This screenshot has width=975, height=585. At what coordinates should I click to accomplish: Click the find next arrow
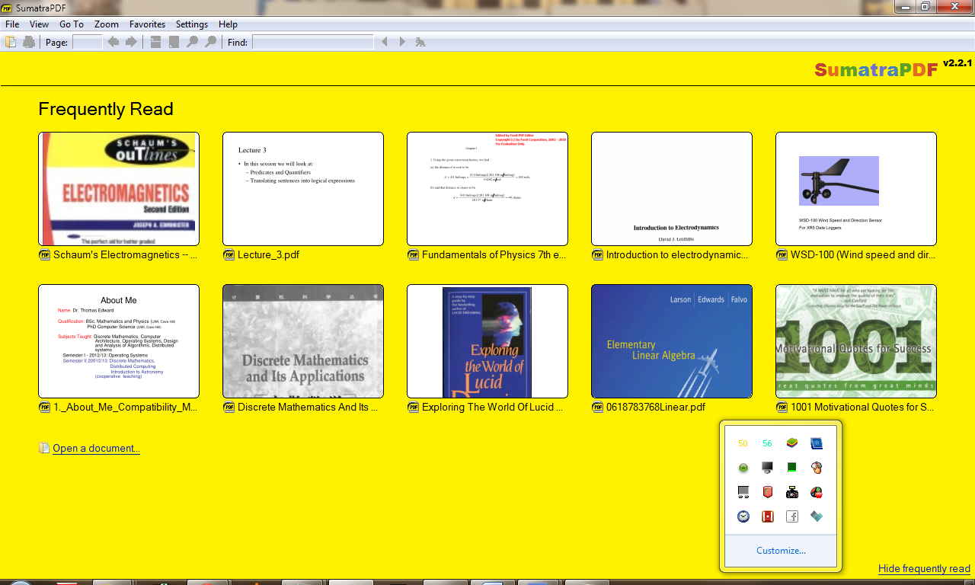coord(402,42)
